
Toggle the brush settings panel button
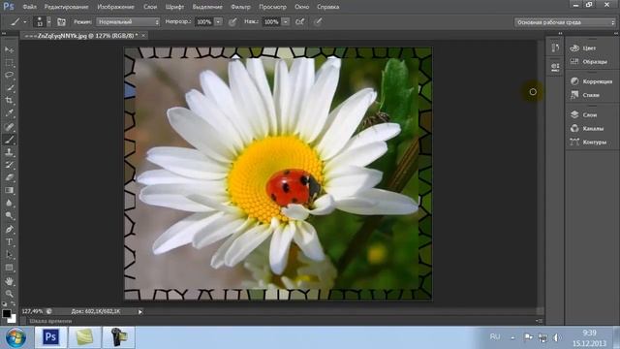pos(61,22)
